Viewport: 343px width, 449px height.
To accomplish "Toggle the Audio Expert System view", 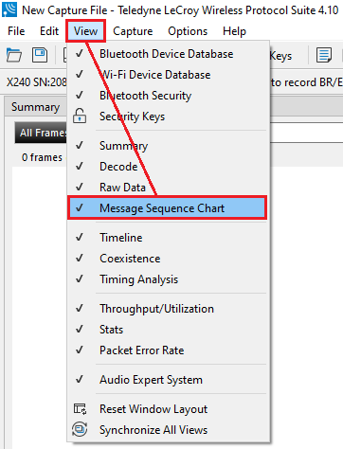I will tap(168, 380).
